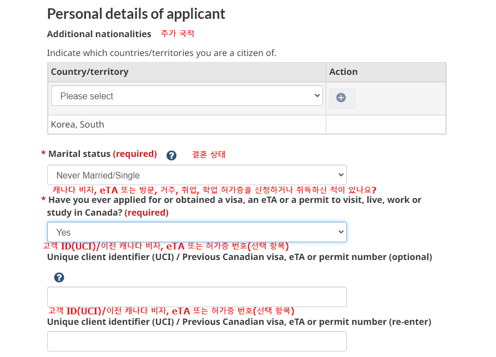Click the 'Indicate which countries/territories' instruction text
This screenshot has width=496, height=357.
pos(161,53)
